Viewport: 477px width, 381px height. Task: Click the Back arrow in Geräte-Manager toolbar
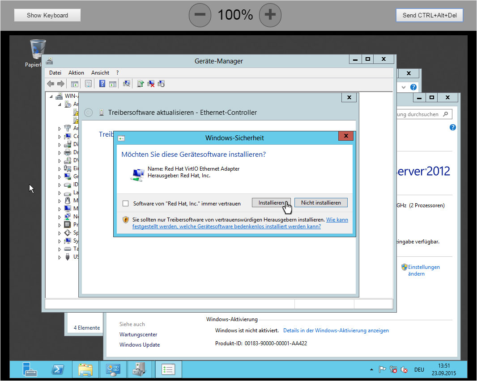click(51, 84)
